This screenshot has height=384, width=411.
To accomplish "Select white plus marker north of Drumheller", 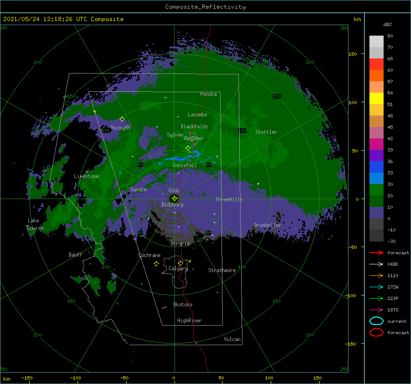I will pyautogui.click(x=258, y=184).
